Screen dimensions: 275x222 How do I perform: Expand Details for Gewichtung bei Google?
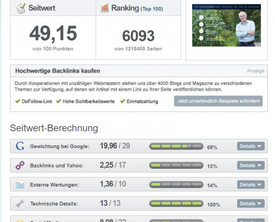click(x=251, y=146)
